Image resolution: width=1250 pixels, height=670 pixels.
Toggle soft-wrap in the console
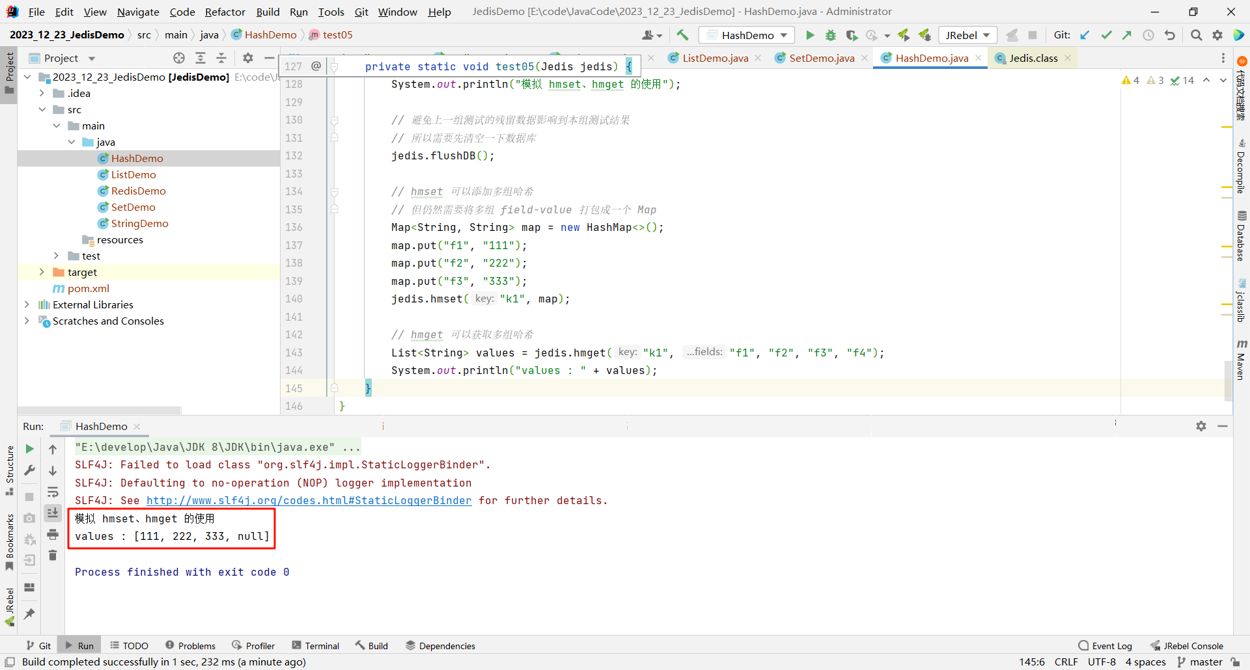[x=53, y=492]
